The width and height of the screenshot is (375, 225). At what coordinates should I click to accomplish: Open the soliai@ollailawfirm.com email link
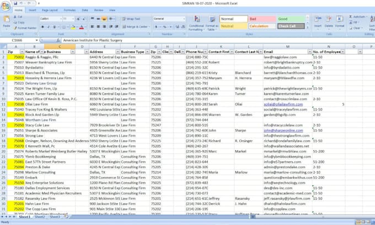(283, 105)
